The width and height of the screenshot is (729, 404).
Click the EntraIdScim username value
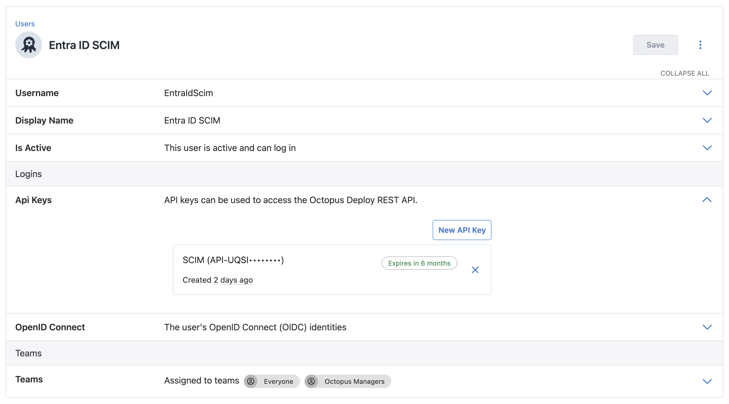point(188,93)
